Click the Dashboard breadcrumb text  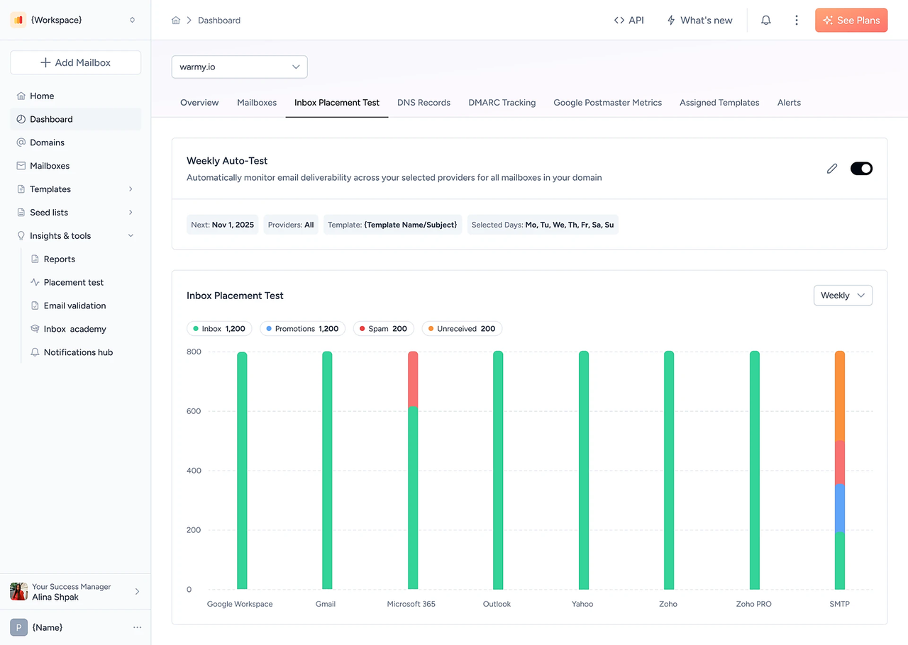tap(219, 21)
